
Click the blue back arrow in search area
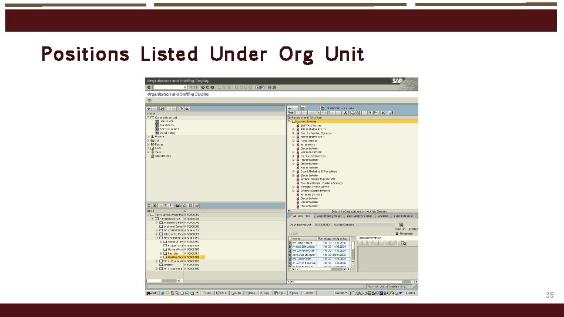click(149, 109)
